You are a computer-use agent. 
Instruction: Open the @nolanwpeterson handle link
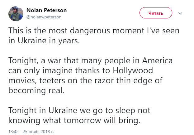[x=44, y=17]
